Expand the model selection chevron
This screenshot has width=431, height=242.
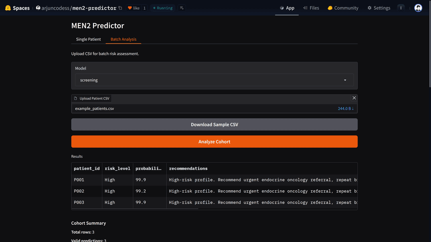point(345,80)
